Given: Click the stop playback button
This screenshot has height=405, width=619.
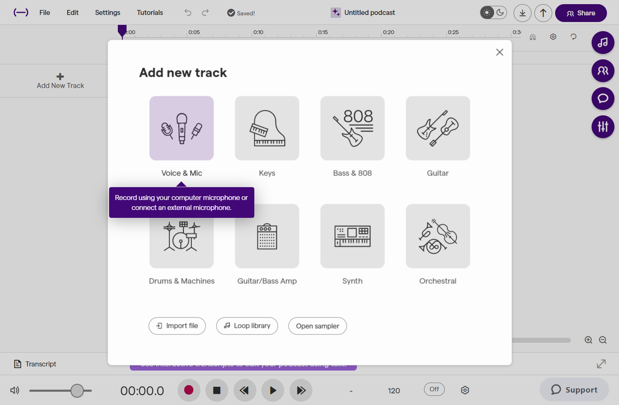Looking at the screenshot, I should click(217, 390).
